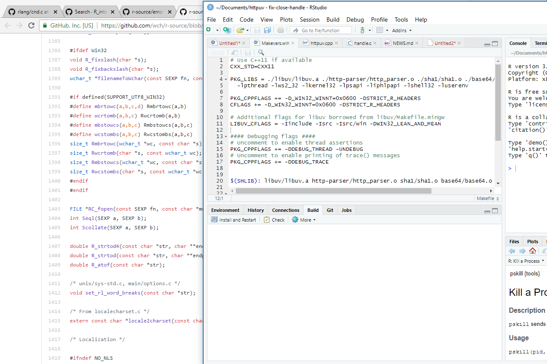Screen dimensions: 547x364
Task: Save all open documents
Action: pyautogui.click(x=267, y=30)
